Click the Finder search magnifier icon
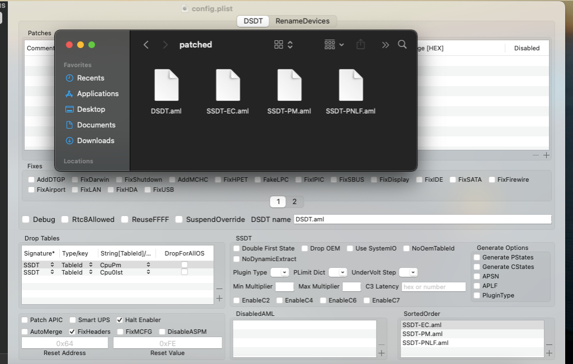Screen dimensions: 573x364 pos(402,45)
